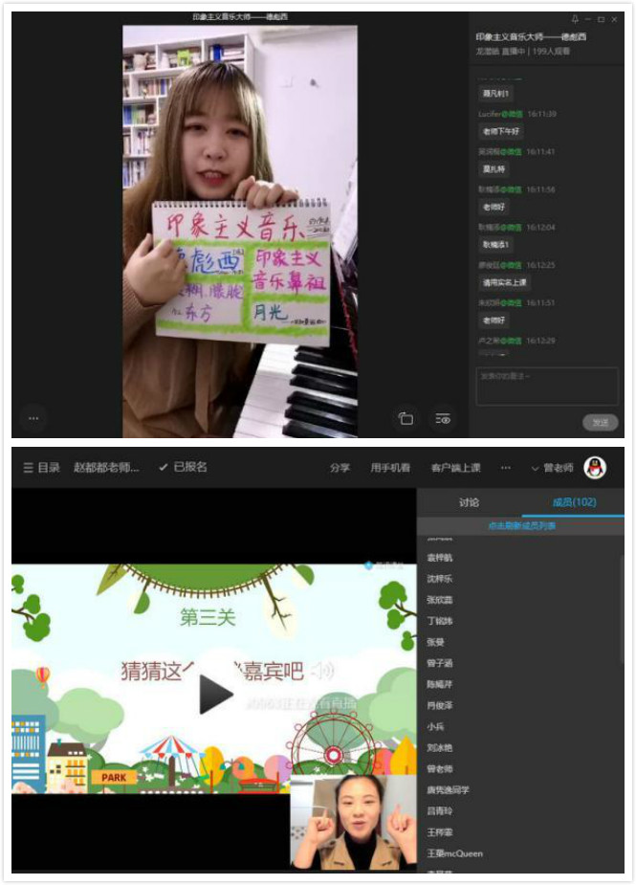Image resolution: width=636 pixels, height=885 pixels.
Task: Switch to the 讨论 discussion tab
Action: pyautogui.click(x=470, y=501)
